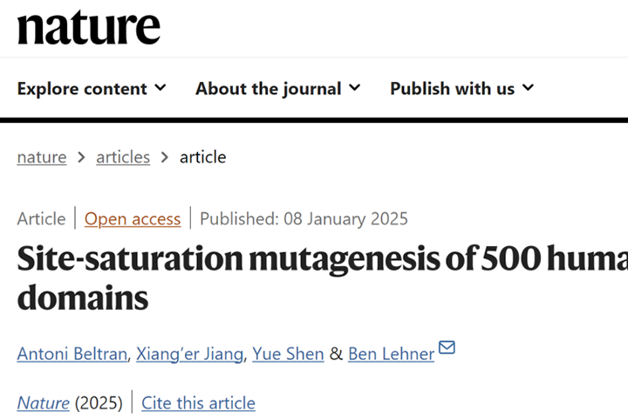Open the About the journal menu

coord(269,88)
